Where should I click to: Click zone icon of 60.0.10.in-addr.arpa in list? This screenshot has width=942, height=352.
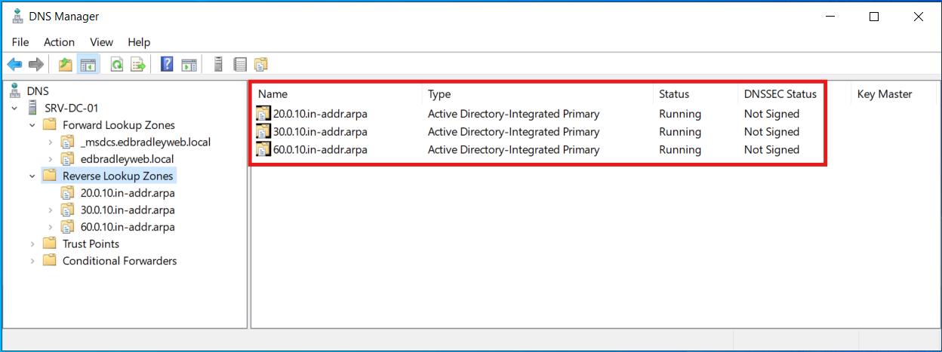[263, 150]
